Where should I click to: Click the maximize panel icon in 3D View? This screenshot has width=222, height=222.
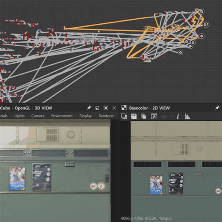[97, 108]
